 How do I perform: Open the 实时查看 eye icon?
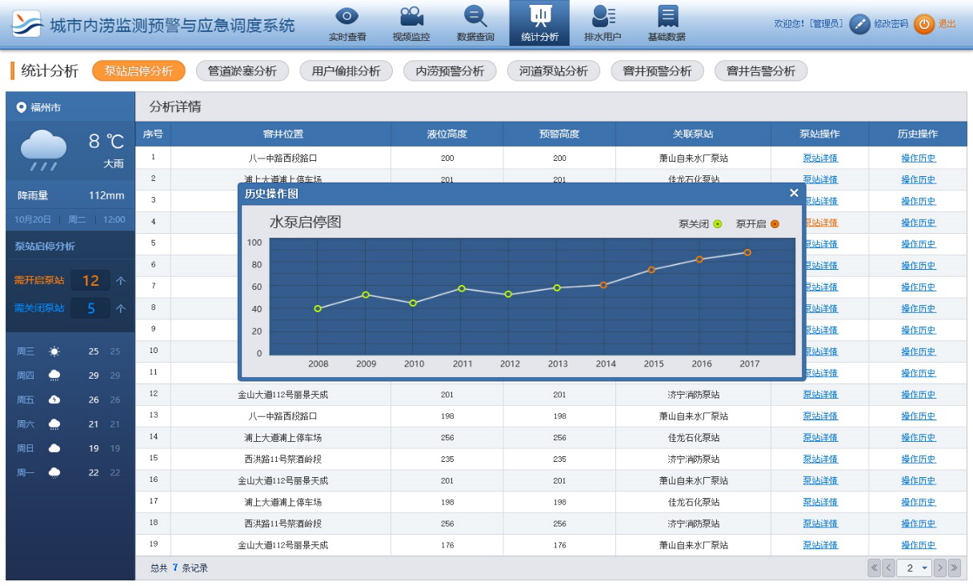pos(346,17)
